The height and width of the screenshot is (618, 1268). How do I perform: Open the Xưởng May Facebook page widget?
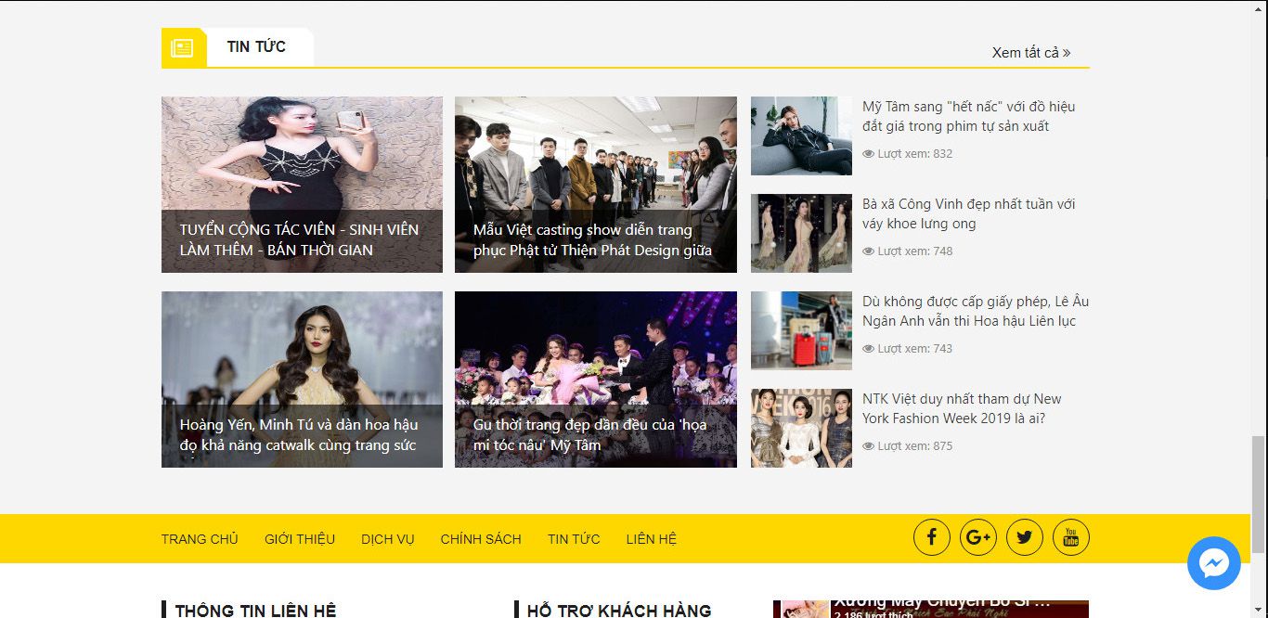point(931,609)
